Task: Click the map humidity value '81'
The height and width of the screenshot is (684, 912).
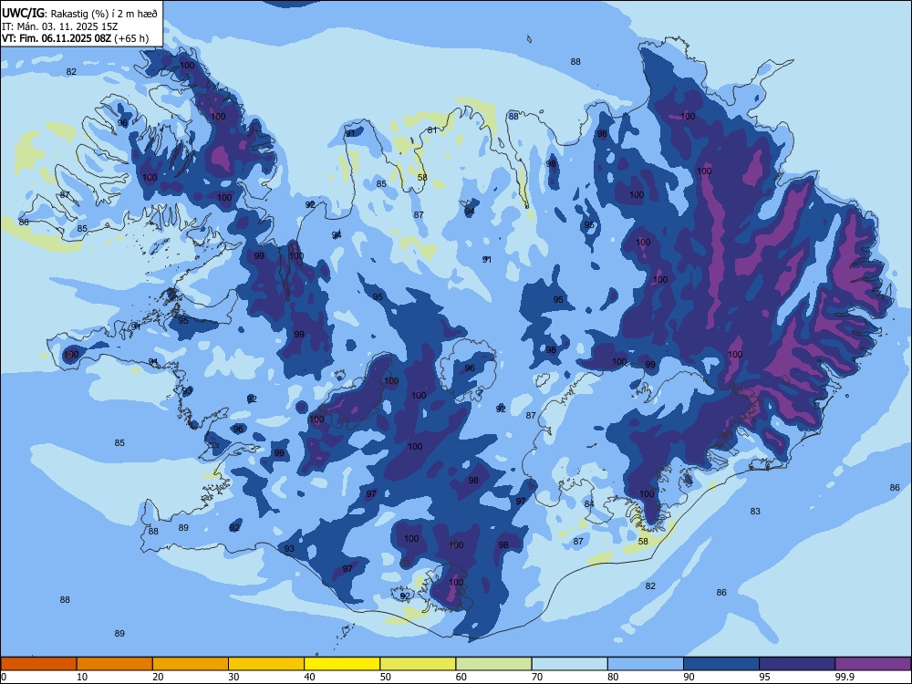Action: point(431,130)
